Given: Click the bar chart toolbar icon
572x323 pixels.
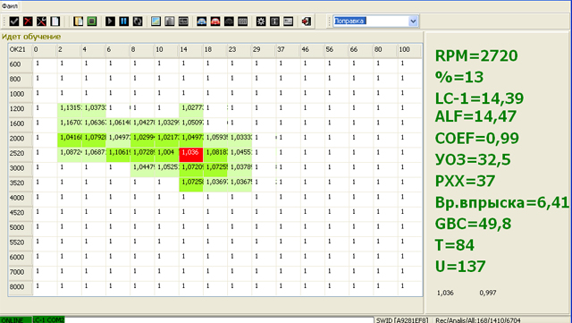Looking at the screenshot, I should pyautogui.click(x=170, y=21).
